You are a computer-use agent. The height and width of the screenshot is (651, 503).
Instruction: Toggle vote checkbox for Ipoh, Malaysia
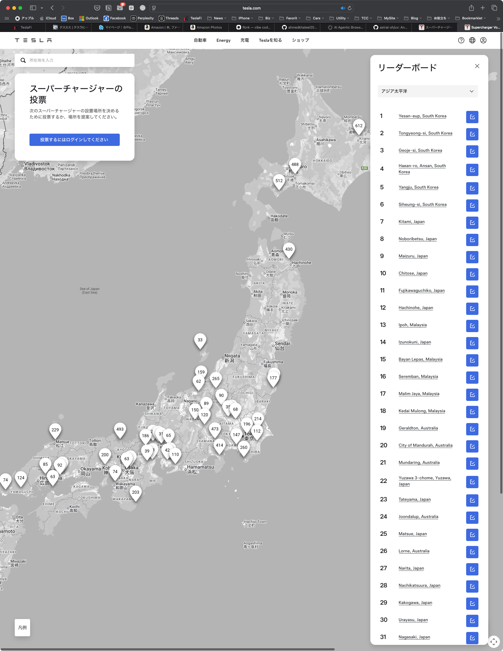(x=472, y=326)
